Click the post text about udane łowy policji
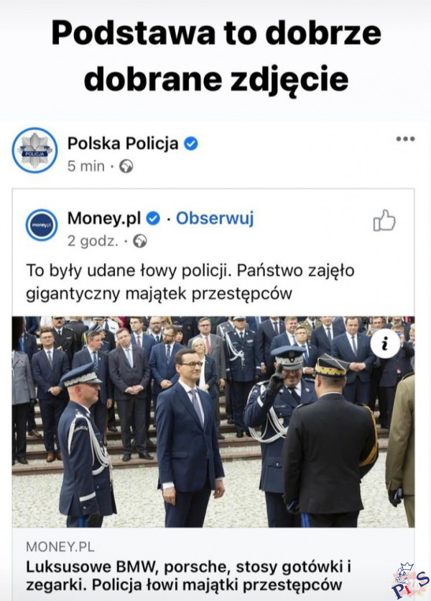Image resolution: width=431 pixels, height=601 pixels. [190, 282]
